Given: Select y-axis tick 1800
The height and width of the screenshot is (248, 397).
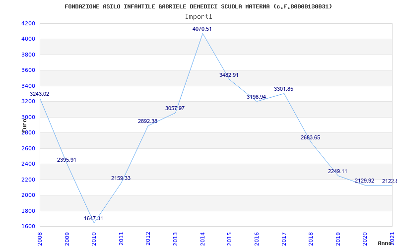Looking at the screenshot, I should point(27,211).
